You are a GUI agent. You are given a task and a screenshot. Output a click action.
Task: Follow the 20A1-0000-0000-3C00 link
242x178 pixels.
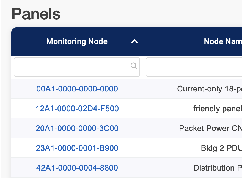pyautogui.click(x=77, y=128)
